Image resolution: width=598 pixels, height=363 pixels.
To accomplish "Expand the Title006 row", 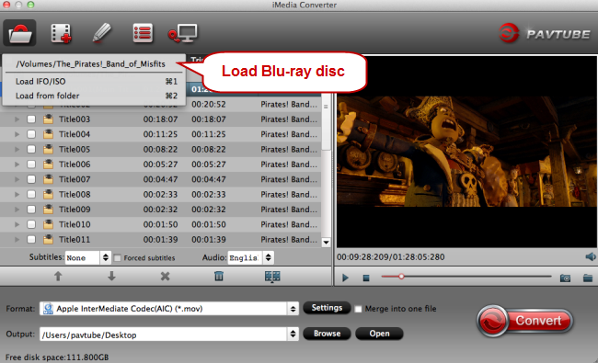I will [17, 164].
